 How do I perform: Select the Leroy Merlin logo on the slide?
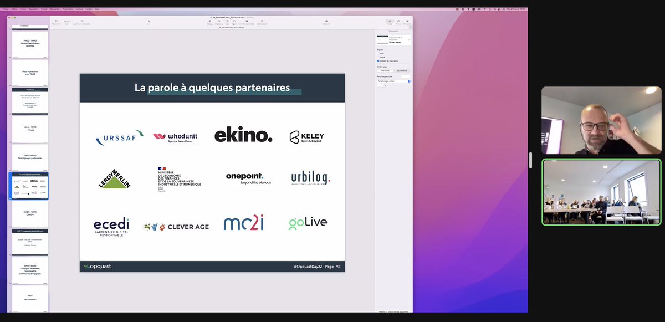(x=115, y=178)
